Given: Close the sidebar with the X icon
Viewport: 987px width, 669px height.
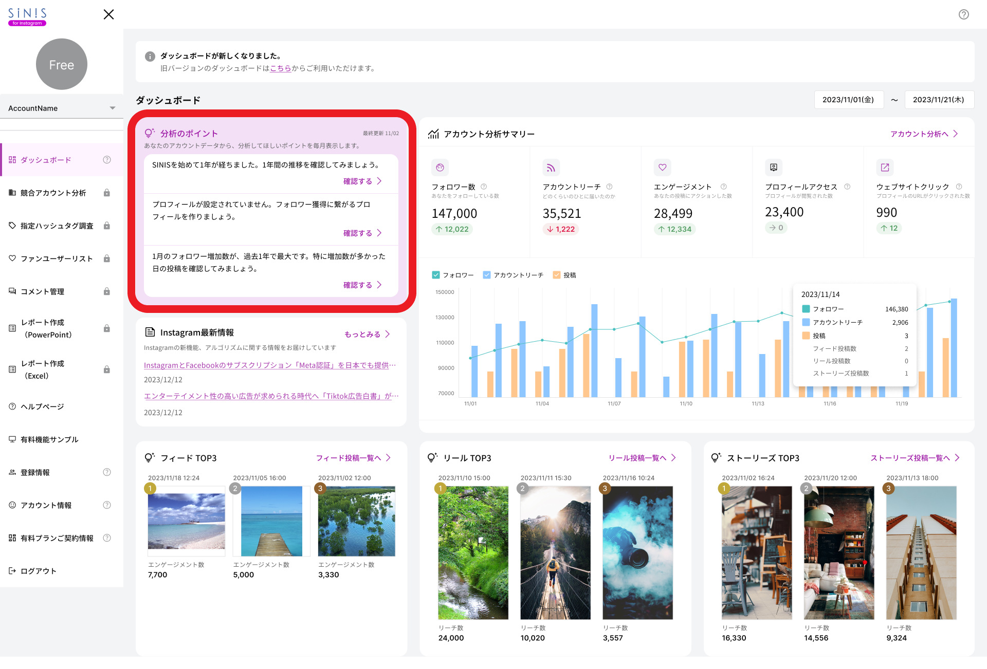Looking at the screenshot, I should (x=108, y=14).
